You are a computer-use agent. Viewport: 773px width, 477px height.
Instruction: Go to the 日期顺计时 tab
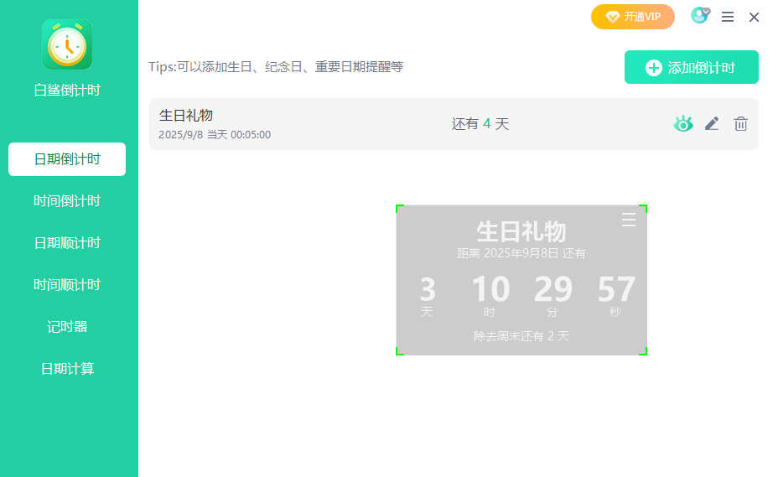pos(67,243)
